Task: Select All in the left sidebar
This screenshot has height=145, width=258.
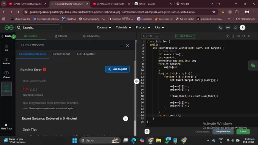Action: coord(6,48)
